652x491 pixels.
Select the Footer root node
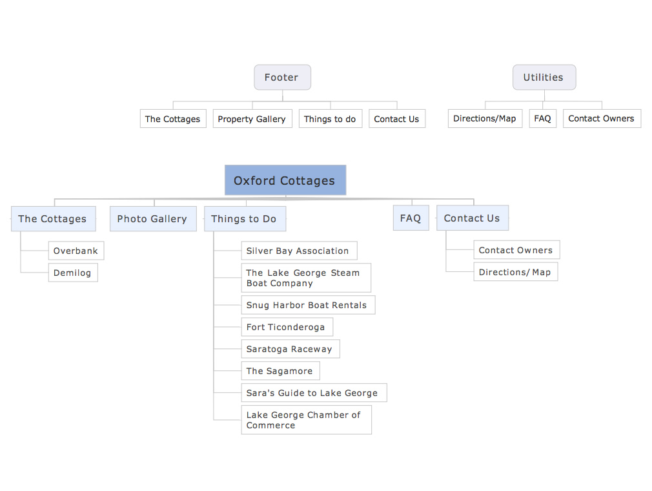tap(282, 78)
